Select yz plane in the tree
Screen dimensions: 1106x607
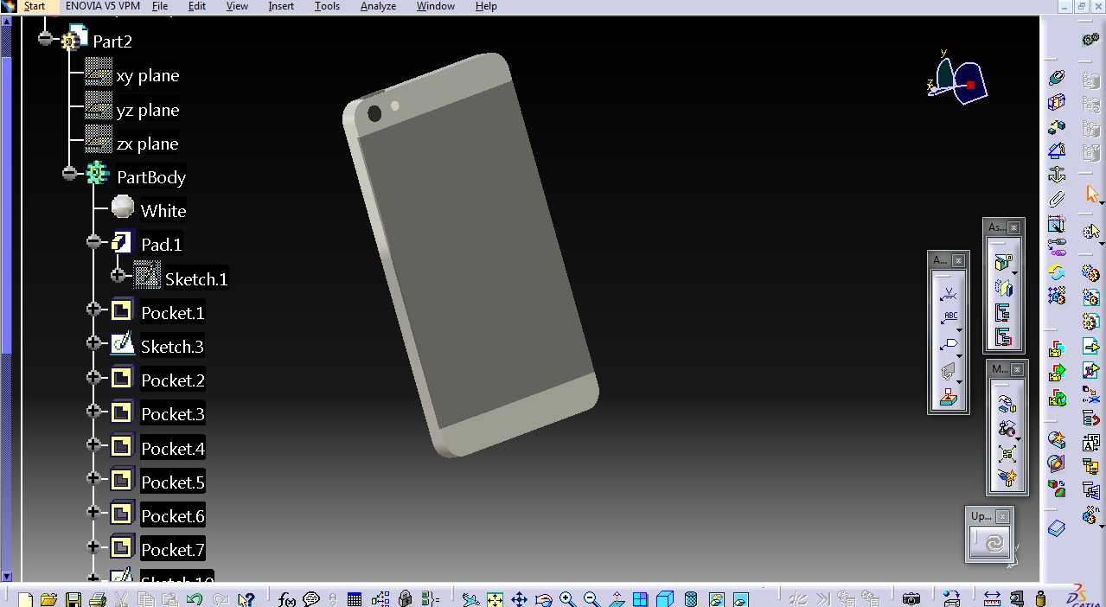(x=148, y=110)
